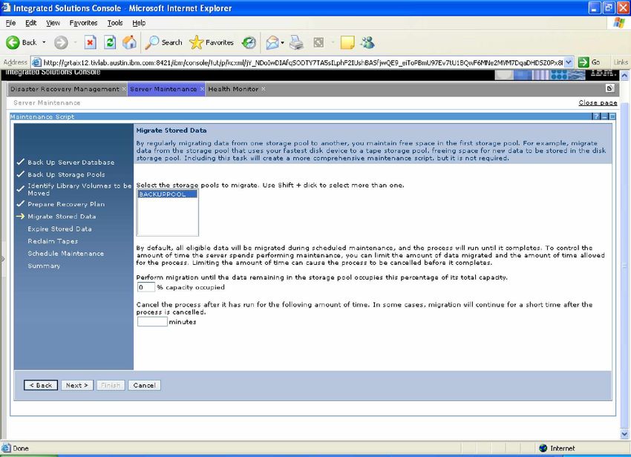Maximize the Maintenance Script portlet
Viewport: 631px width, 457px height.
(612, 116)
